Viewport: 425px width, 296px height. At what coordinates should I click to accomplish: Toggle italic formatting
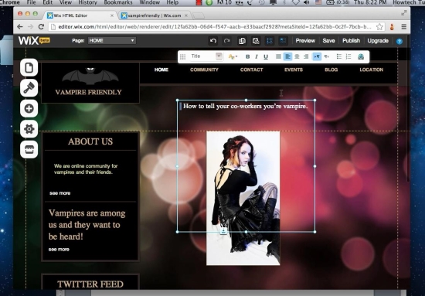(x=257, y=56)
